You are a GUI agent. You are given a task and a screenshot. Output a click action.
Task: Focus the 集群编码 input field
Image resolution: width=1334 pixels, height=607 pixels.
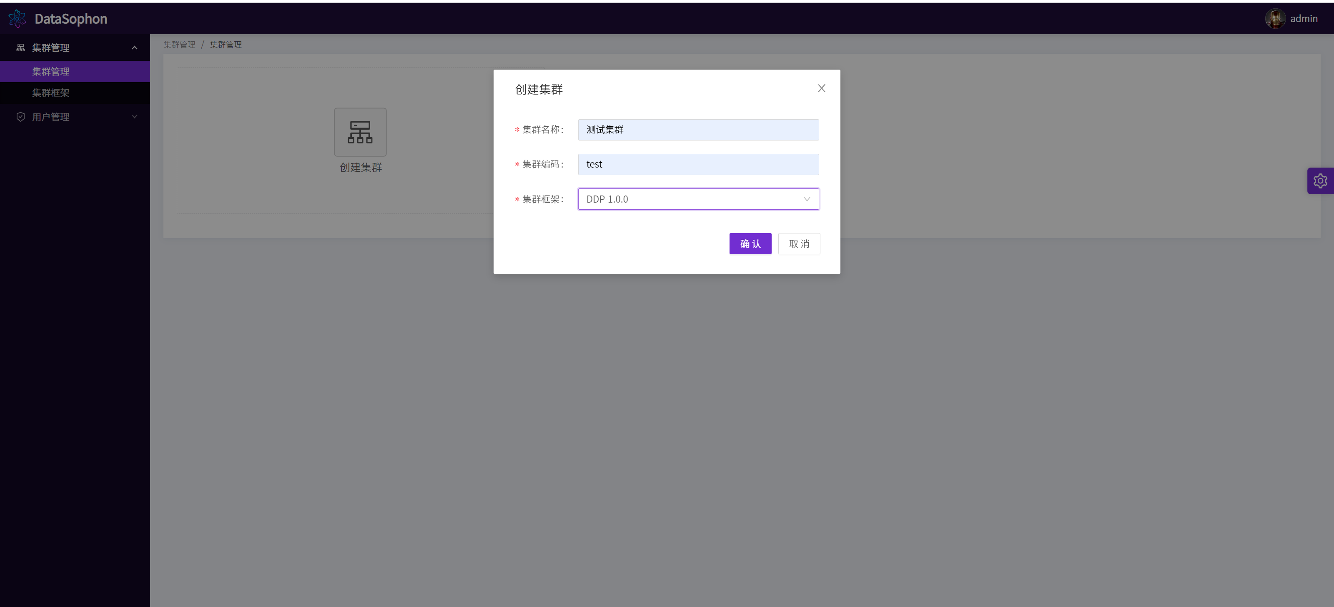coord(698,164)
